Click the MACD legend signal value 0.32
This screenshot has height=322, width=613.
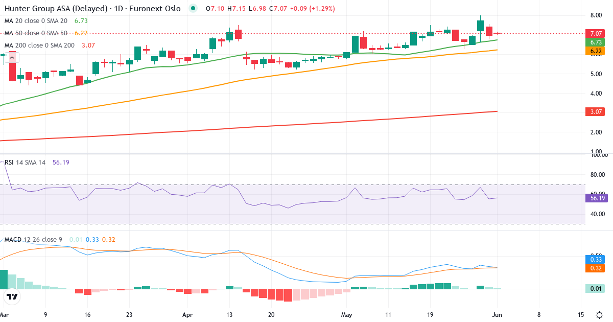point(109,240)
